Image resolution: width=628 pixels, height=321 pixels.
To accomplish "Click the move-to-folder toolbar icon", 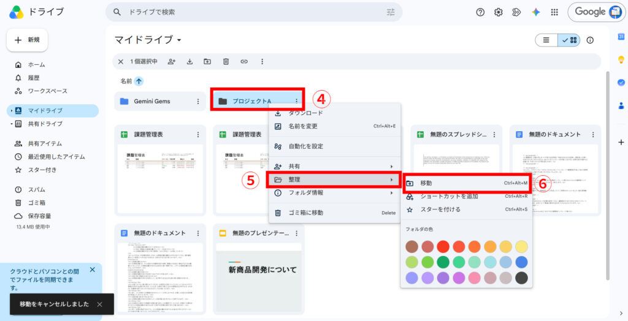I will (207, 62).
